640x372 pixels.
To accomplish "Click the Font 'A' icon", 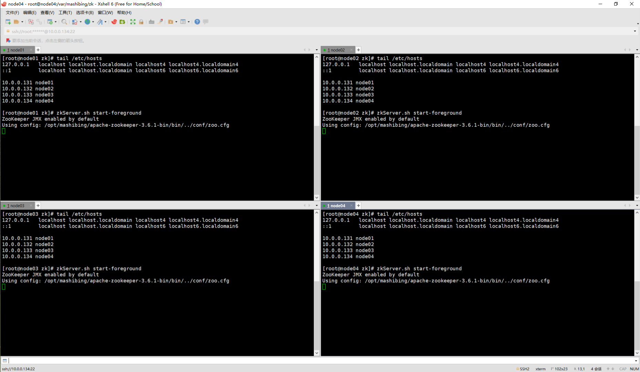I will point(100,22).
